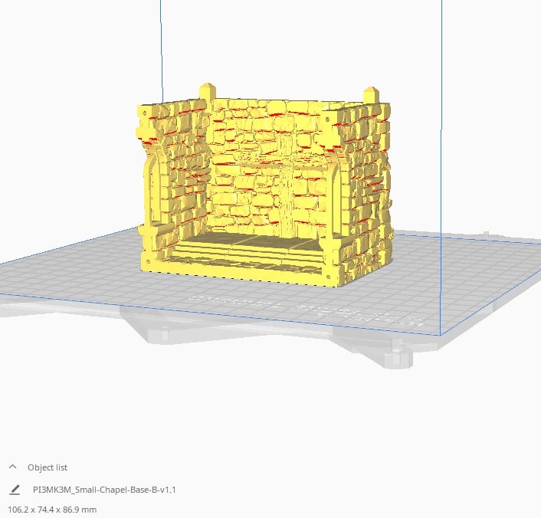This screenshot has height=518, width=541.
Task: Click the 106.2 x 74.4 x 86.9 mm dimensions text
Action: coord(53,509)
